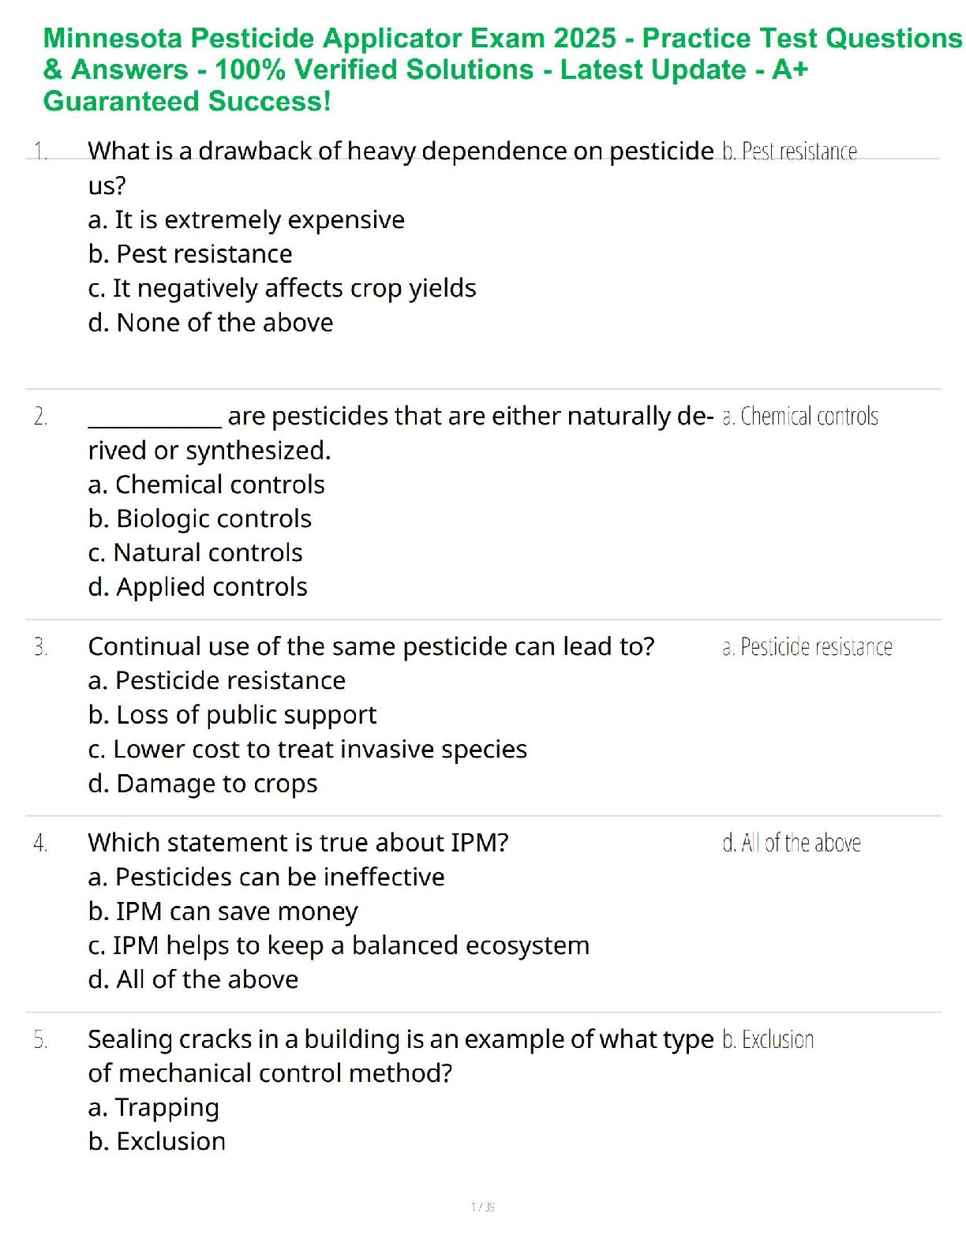Select option 'b. Pest resistance' under question 1

[190, 254]
